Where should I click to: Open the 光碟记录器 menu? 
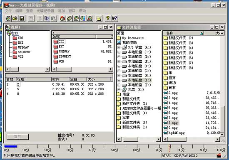(x=45, y=11)
